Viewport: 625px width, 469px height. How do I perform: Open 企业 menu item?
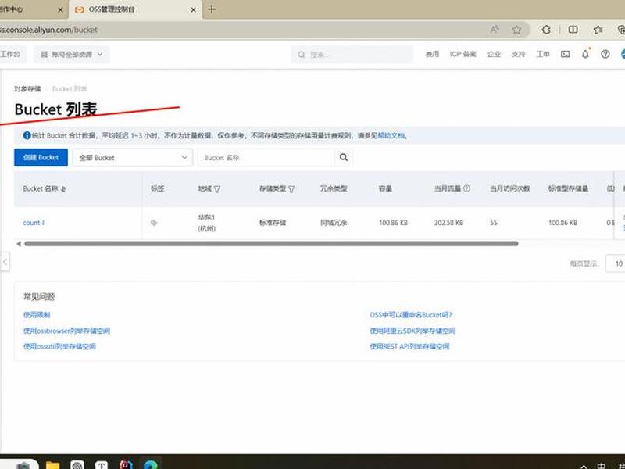click(x=494, y=54)
